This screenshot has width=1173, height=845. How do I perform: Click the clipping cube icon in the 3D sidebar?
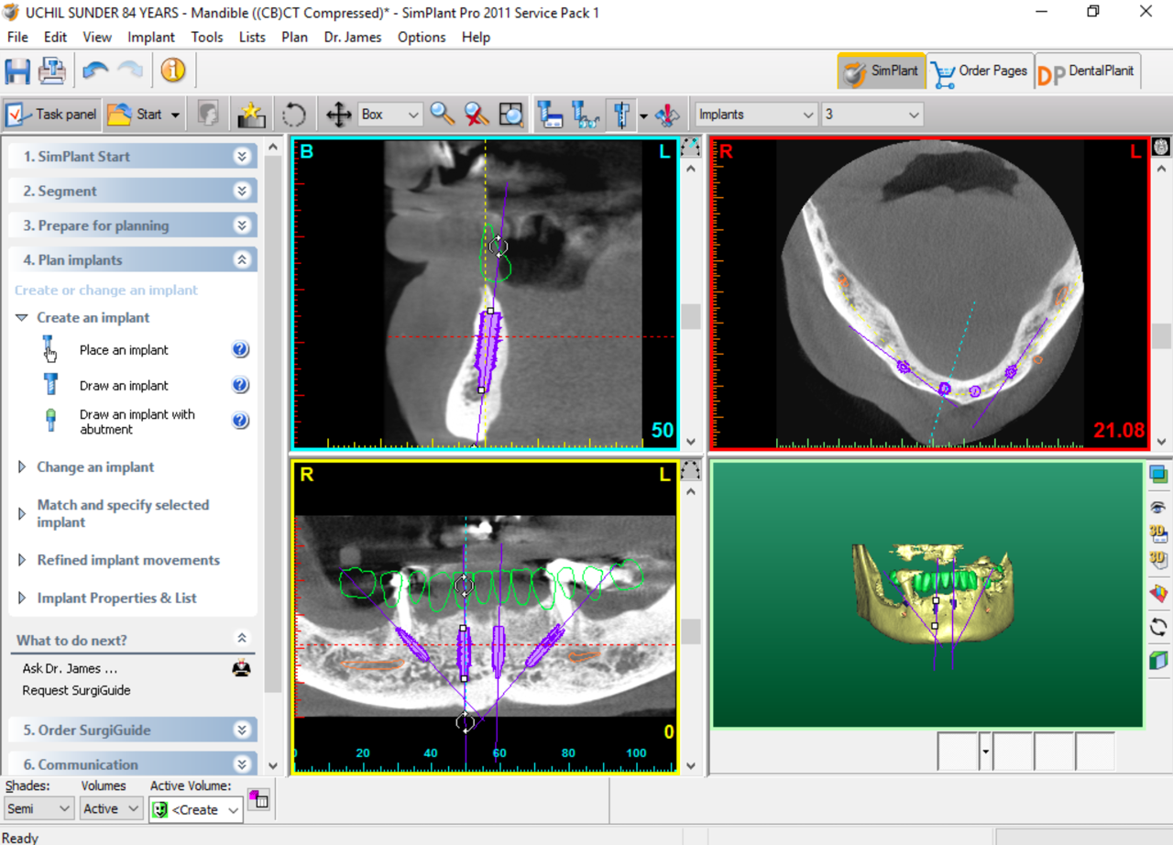coord(1158,660)
